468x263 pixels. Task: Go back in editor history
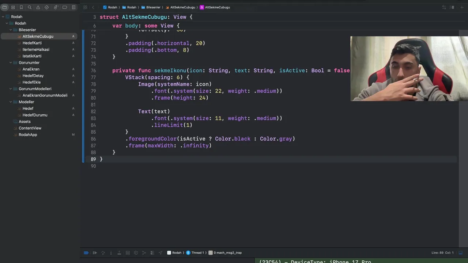point(93,7)
